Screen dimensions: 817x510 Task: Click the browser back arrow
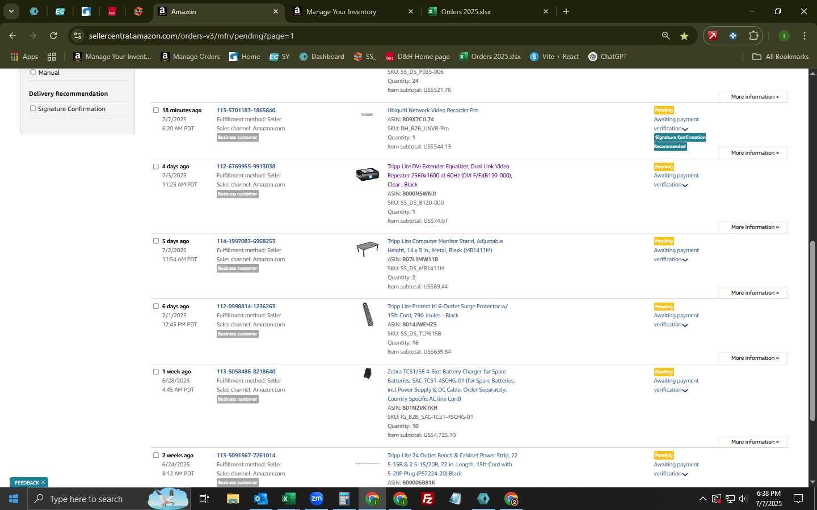(x=12, y=36)
